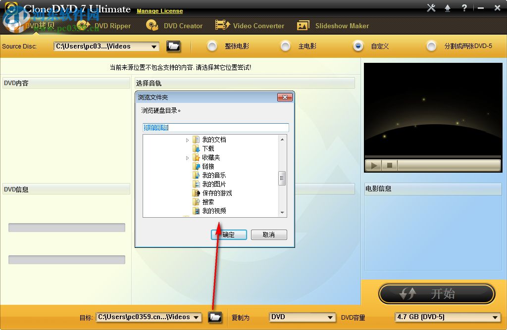The height and width of the screenshot is (330, 507).
Task: Open the settings wrench icon
Action: (431, 8)
